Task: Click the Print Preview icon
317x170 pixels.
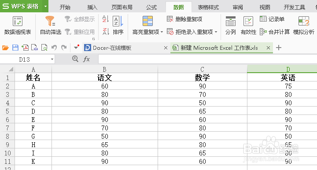Action: click(44, 48)
